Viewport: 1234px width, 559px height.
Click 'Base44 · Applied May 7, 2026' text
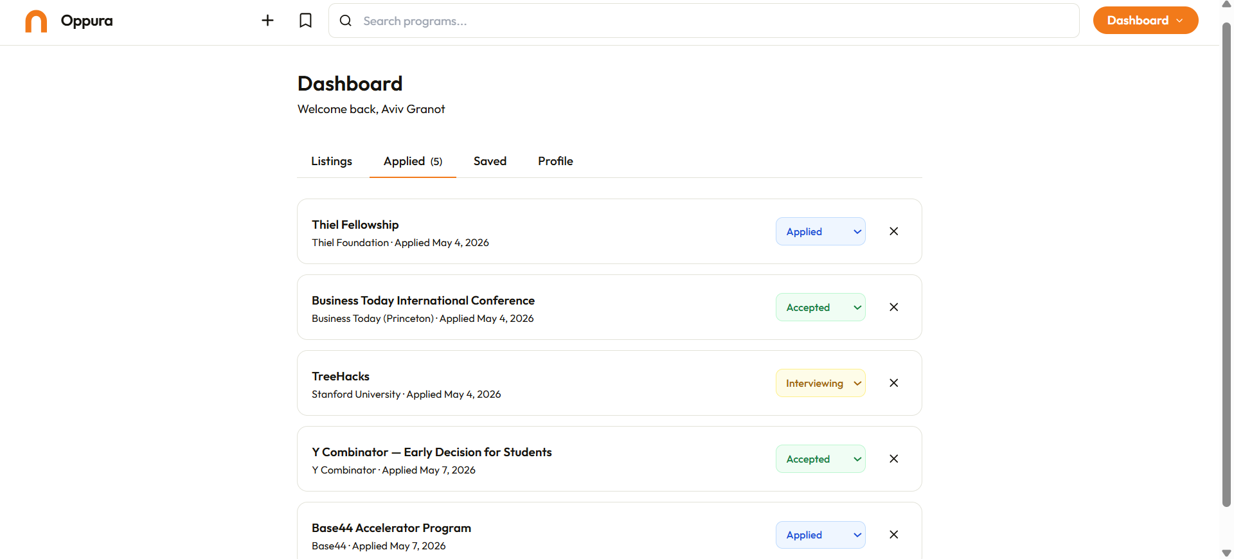pos(379,546)
